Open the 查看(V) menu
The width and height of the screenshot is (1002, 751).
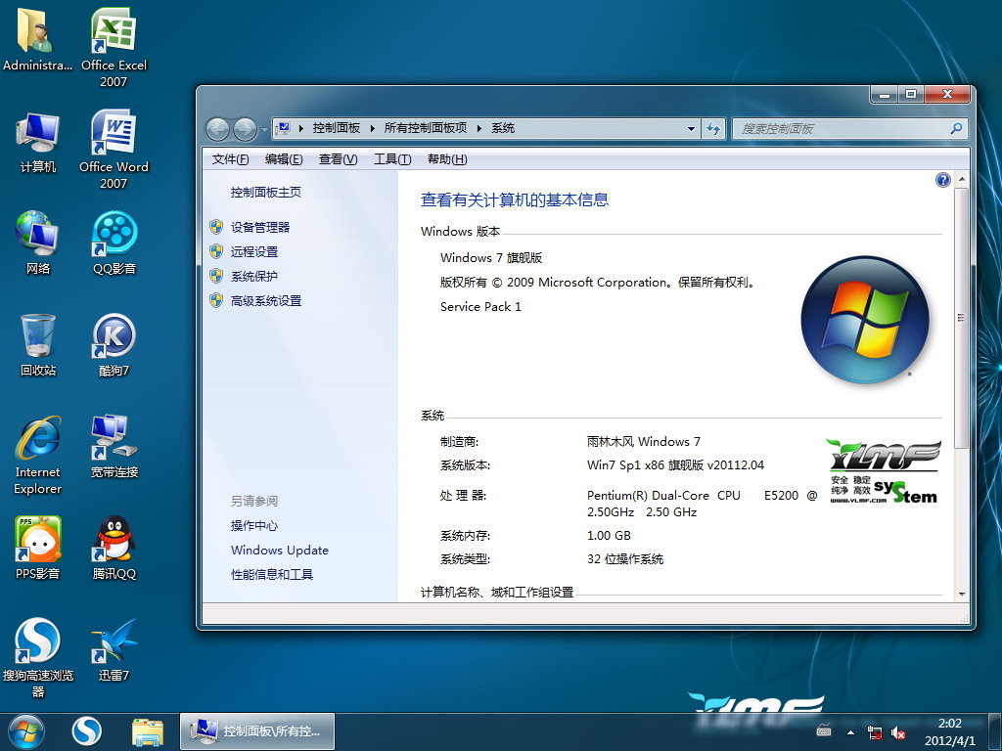click(338, 159)
